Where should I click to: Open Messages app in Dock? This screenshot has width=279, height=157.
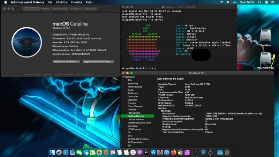[x=86, y=152]
